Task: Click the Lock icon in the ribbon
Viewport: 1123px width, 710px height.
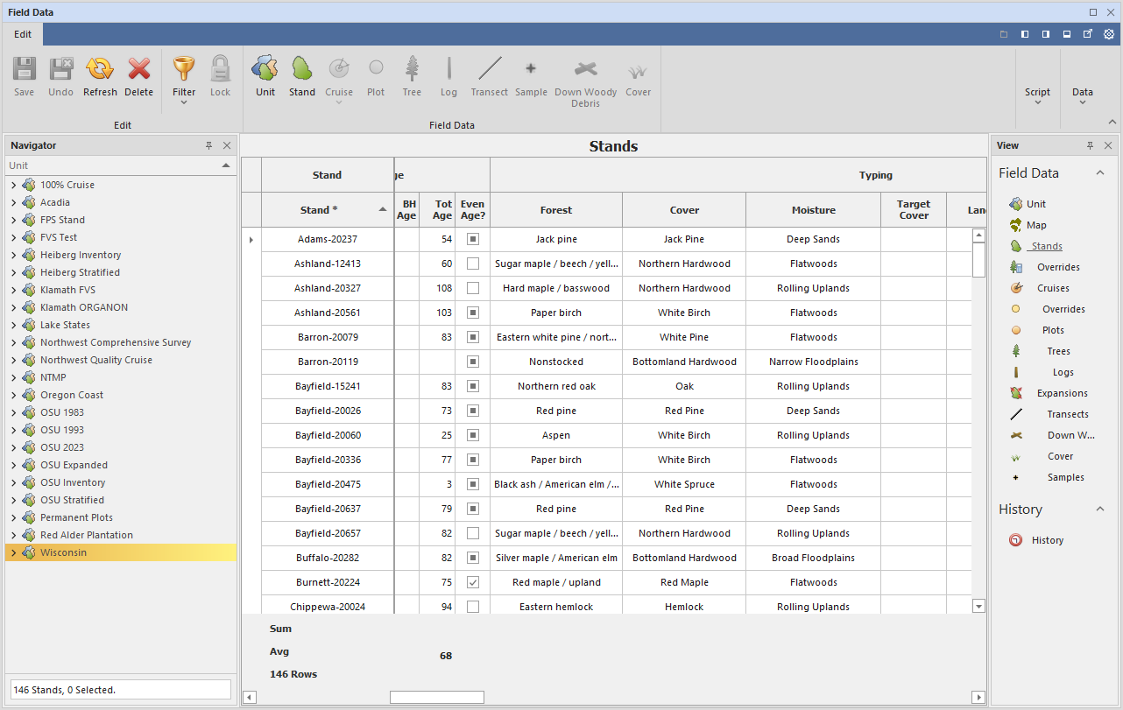Action: point(220,69)
